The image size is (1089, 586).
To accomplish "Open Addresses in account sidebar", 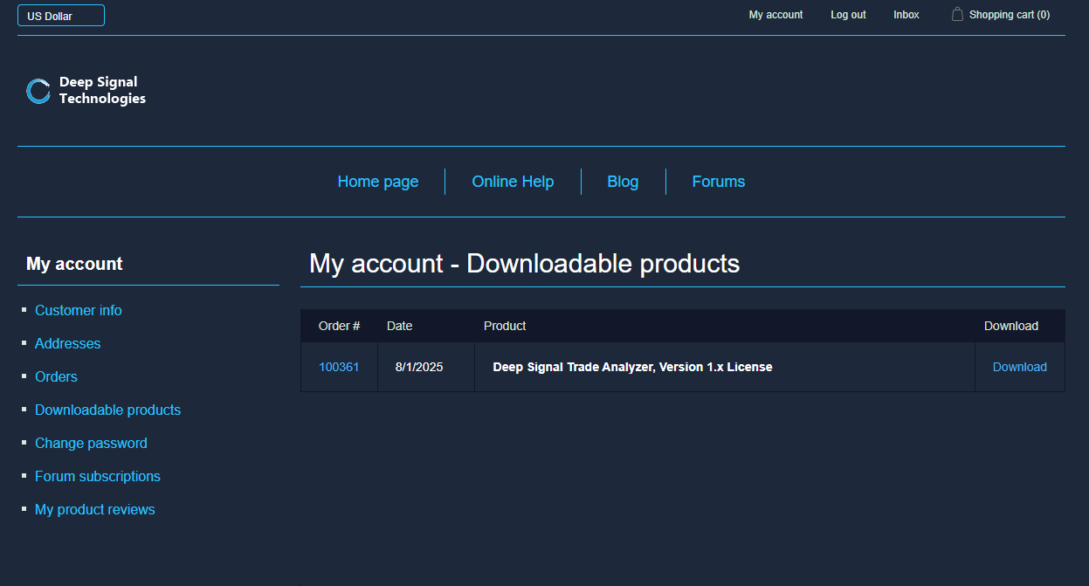I will point(67,344).
